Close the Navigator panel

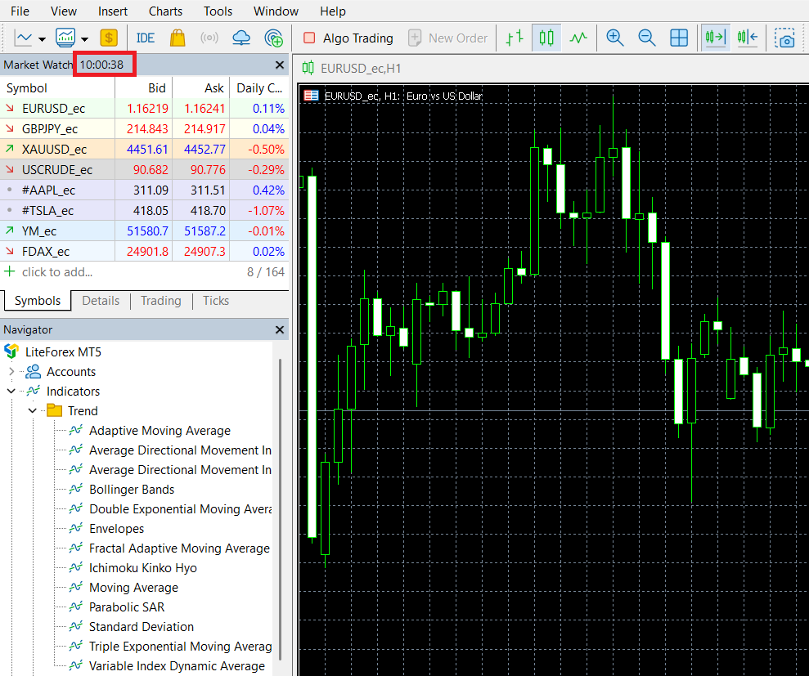[280, 329]
